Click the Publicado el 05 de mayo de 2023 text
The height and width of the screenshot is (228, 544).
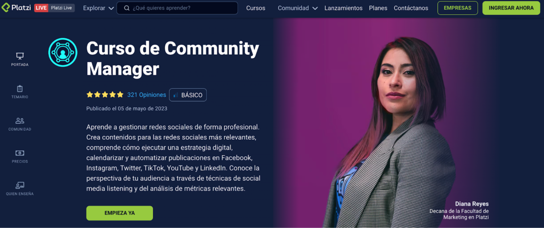click(126, 108)
